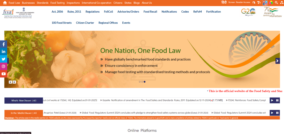284x134 pixels.
Task: Open the International Co-operation menu
Action: point(97,3)
